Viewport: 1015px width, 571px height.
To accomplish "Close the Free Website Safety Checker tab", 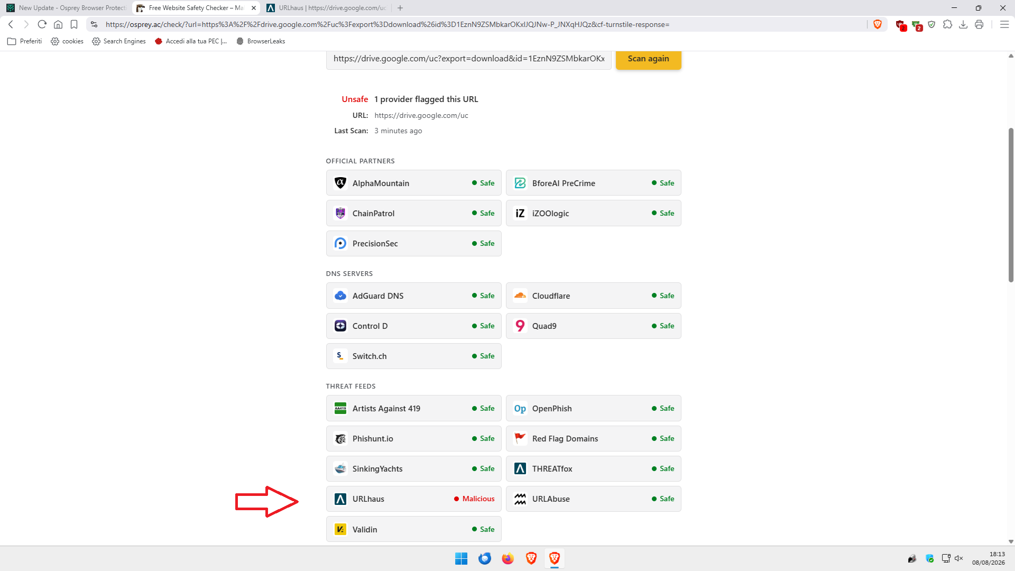I will 254,8.
